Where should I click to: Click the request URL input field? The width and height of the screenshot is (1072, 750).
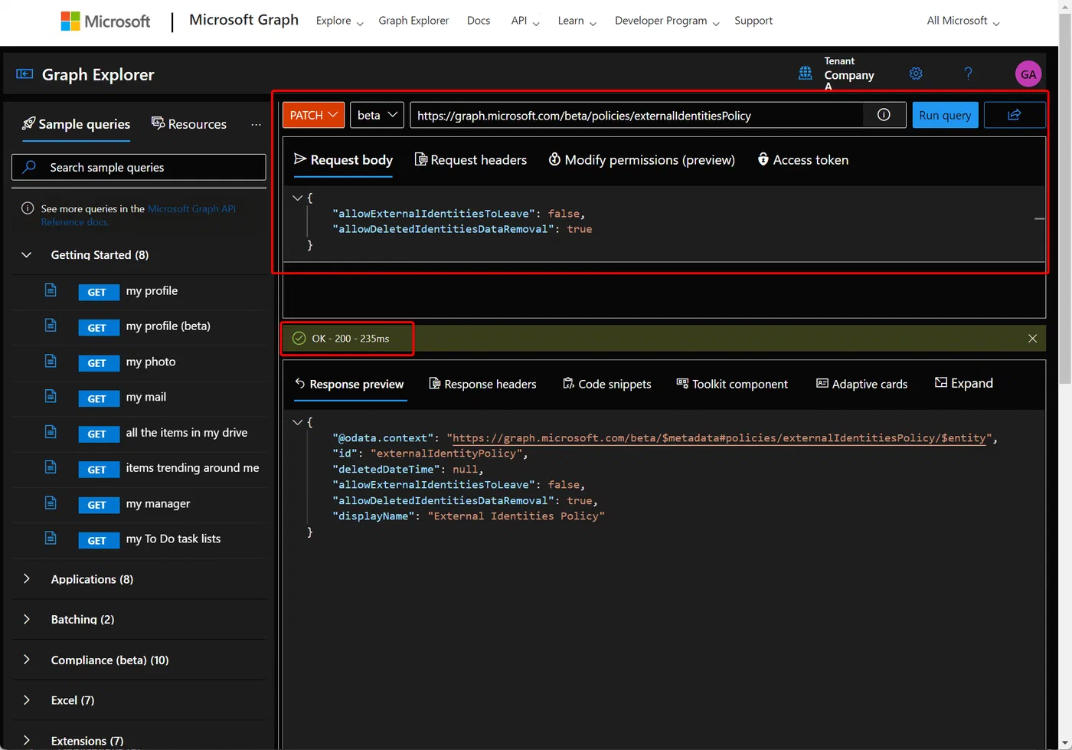click(x=637, y=115)
